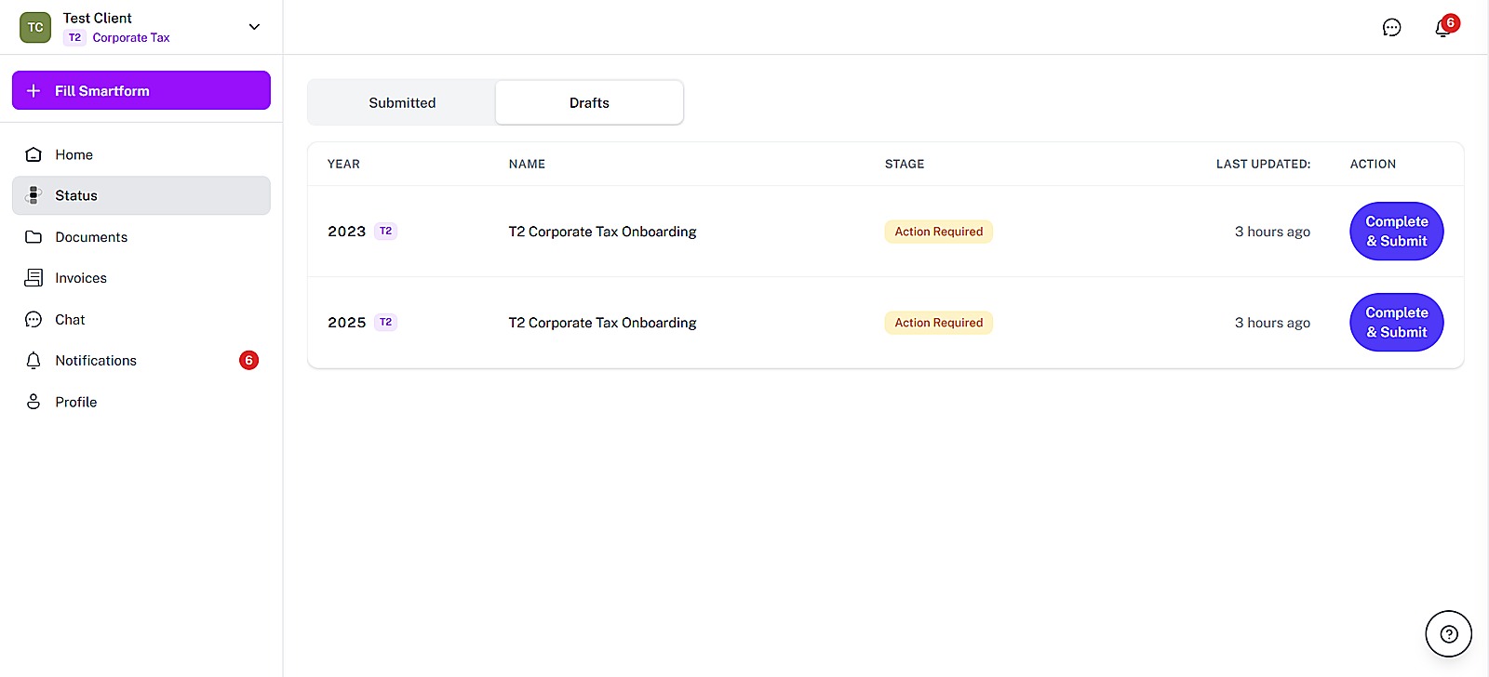Viewport: 1489px width, 677px height.
Task: Open the 2025 T2 Corporate Tax Onboarding row name
Action: [x=602, y=323]
